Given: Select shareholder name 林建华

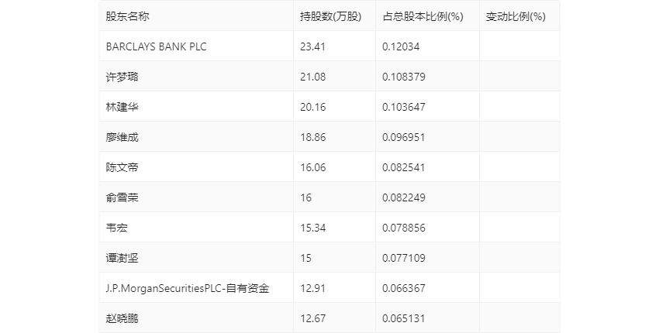Looking at the screenshot, I should 122,107.
